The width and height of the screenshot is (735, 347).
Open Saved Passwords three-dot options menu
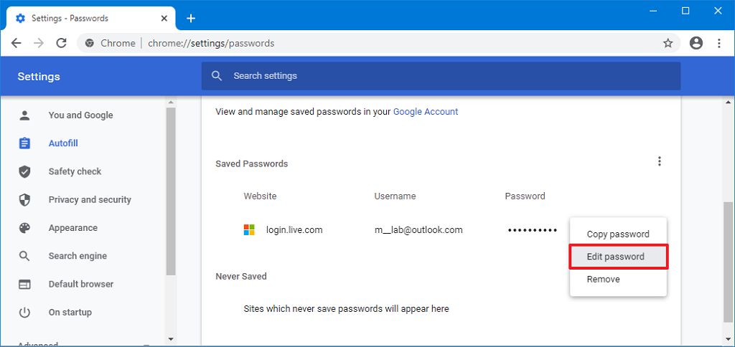[x=660, y=162]
